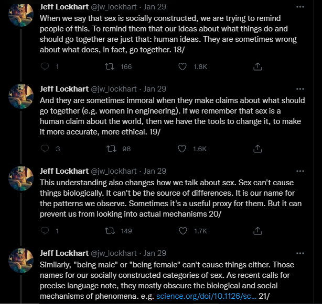Image resolution: width=322 pixels, height=304 pixels.
Task: Open more options on tweet 18/
Action: click(x=300, y=7)
